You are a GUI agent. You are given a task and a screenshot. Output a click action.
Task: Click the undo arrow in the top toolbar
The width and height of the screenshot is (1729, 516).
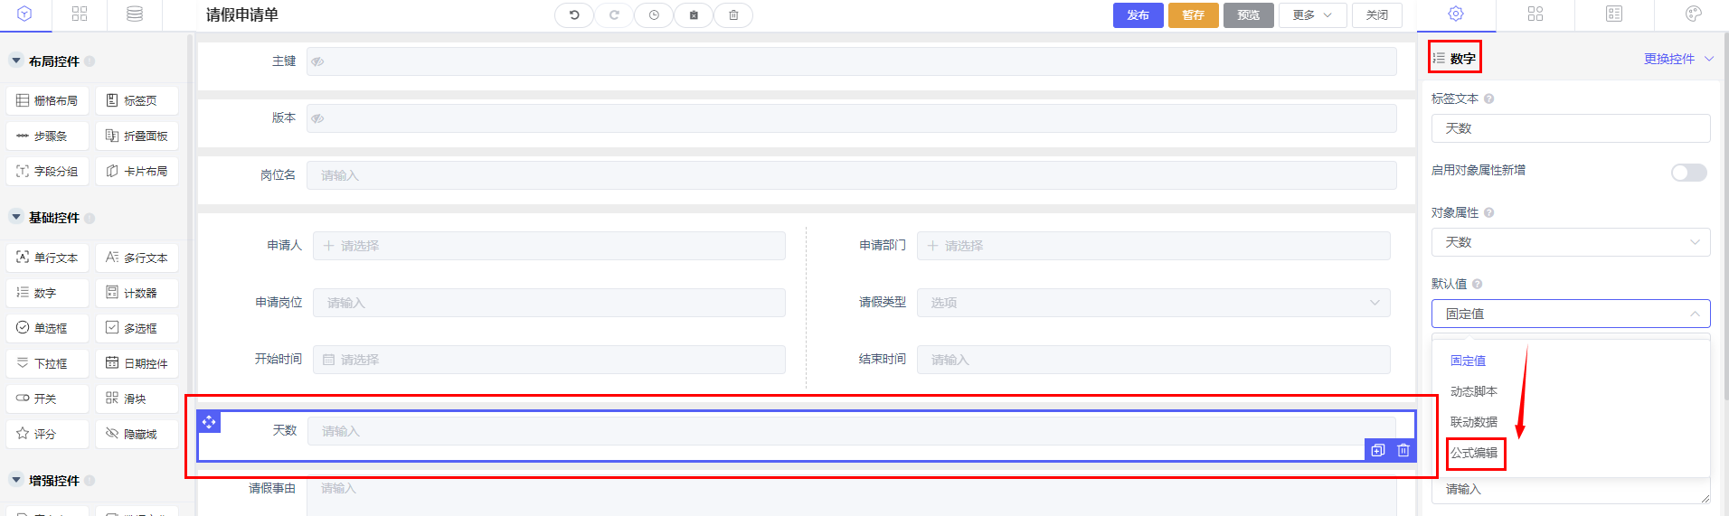(x=573, y=15)
